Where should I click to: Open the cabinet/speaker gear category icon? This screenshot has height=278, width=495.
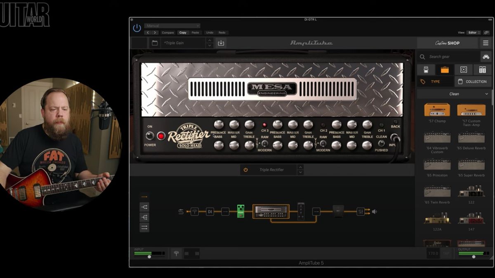coord(464,69)
